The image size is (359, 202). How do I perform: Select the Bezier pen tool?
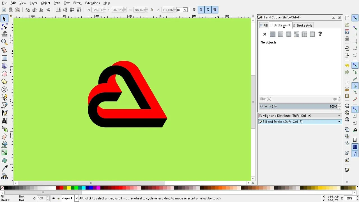pos(4,105)
